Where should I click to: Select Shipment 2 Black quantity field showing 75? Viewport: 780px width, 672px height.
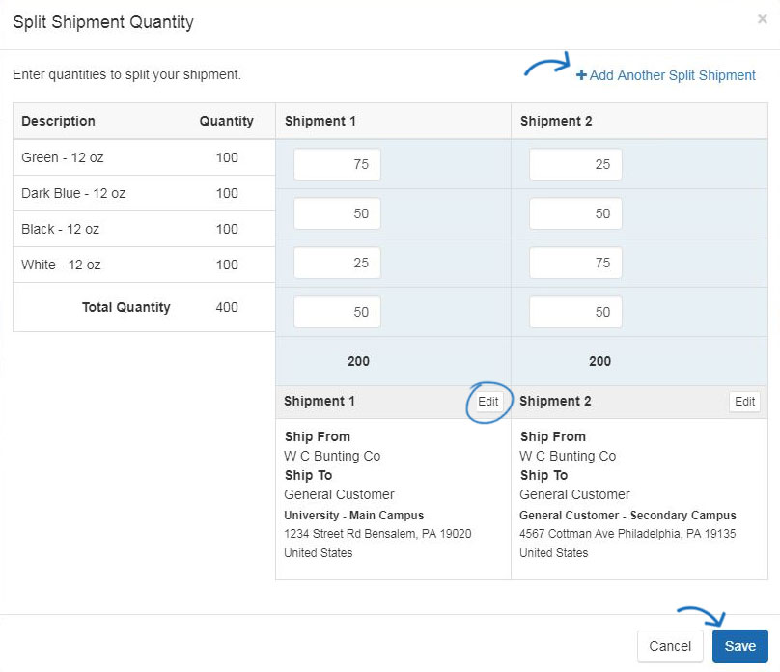[x=575, y=263]
